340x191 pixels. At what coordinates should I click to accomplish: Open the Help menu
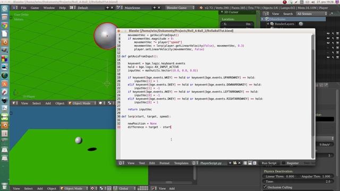point(62,8)
